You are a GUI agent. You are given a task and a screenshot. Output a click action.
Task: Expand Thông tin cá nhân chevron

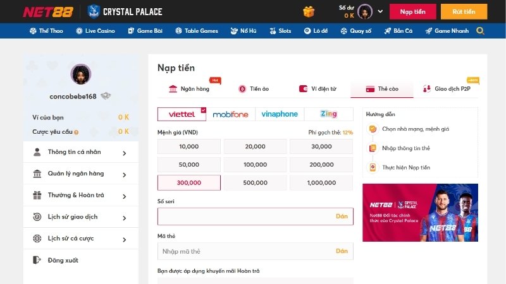pos(124,153)
